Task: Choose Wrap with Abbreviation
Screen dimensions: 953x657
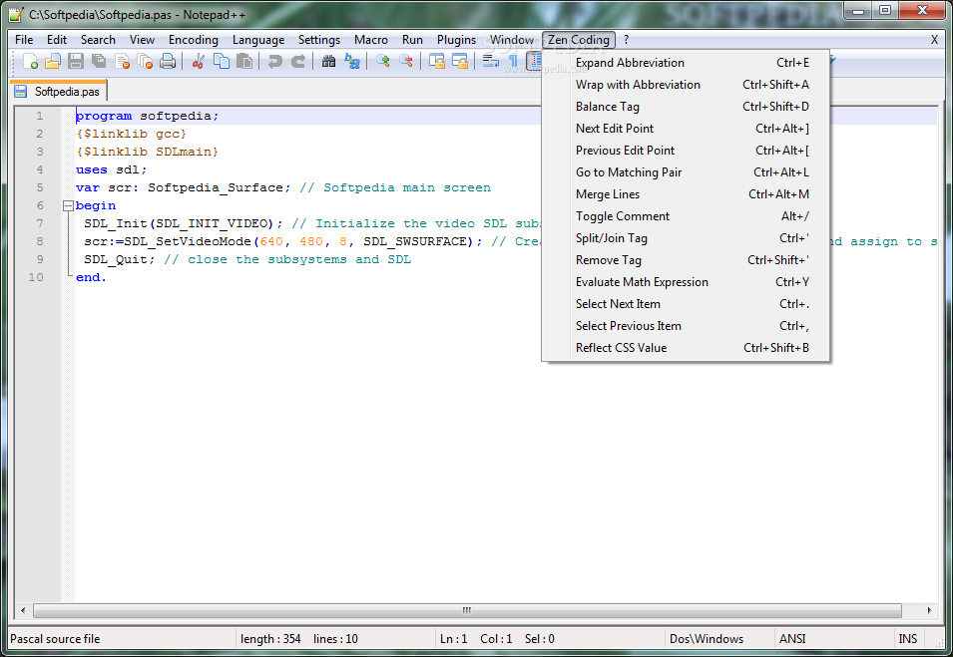Action: (686, 85)
